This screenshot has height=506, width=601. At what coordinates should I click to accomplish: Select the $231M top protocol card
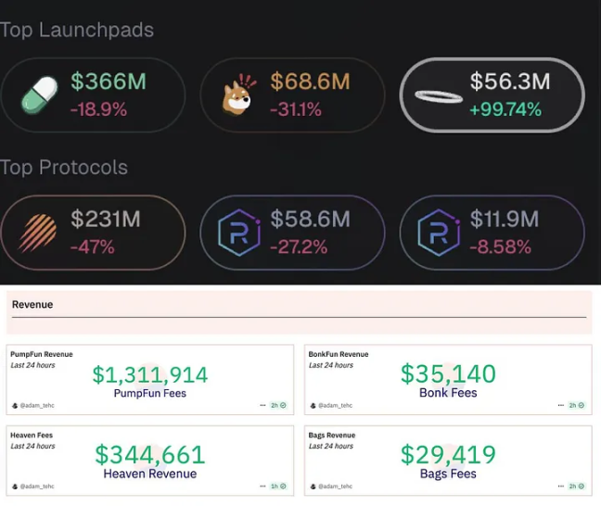[x=93, y=233]
